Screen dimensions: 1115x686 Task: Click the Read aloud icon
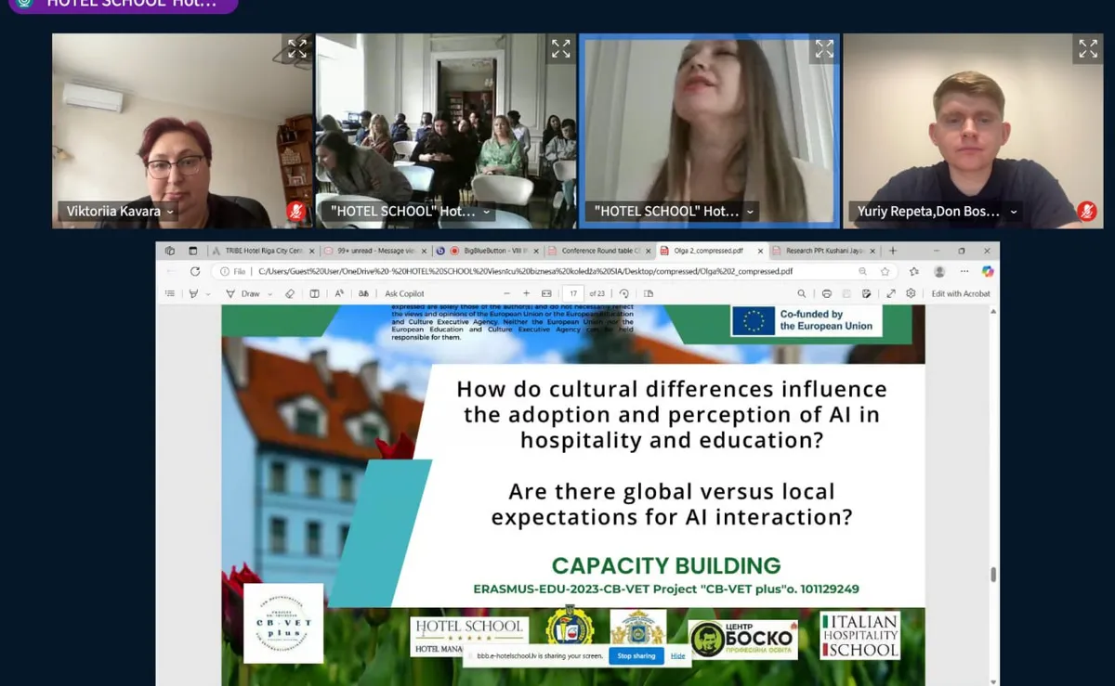click(x=339, y=293)
